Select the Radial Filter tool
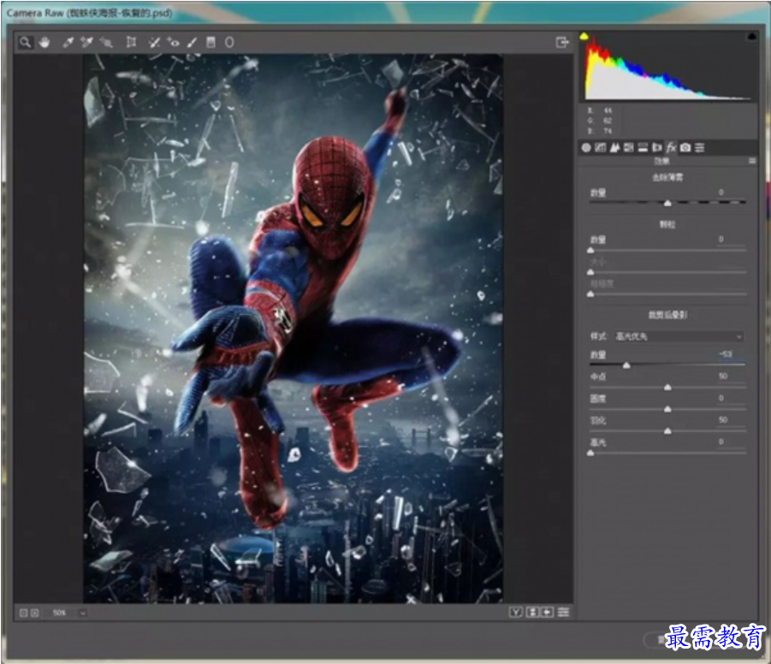The width and height of the screenshot is (771, 664). [229, 42]
